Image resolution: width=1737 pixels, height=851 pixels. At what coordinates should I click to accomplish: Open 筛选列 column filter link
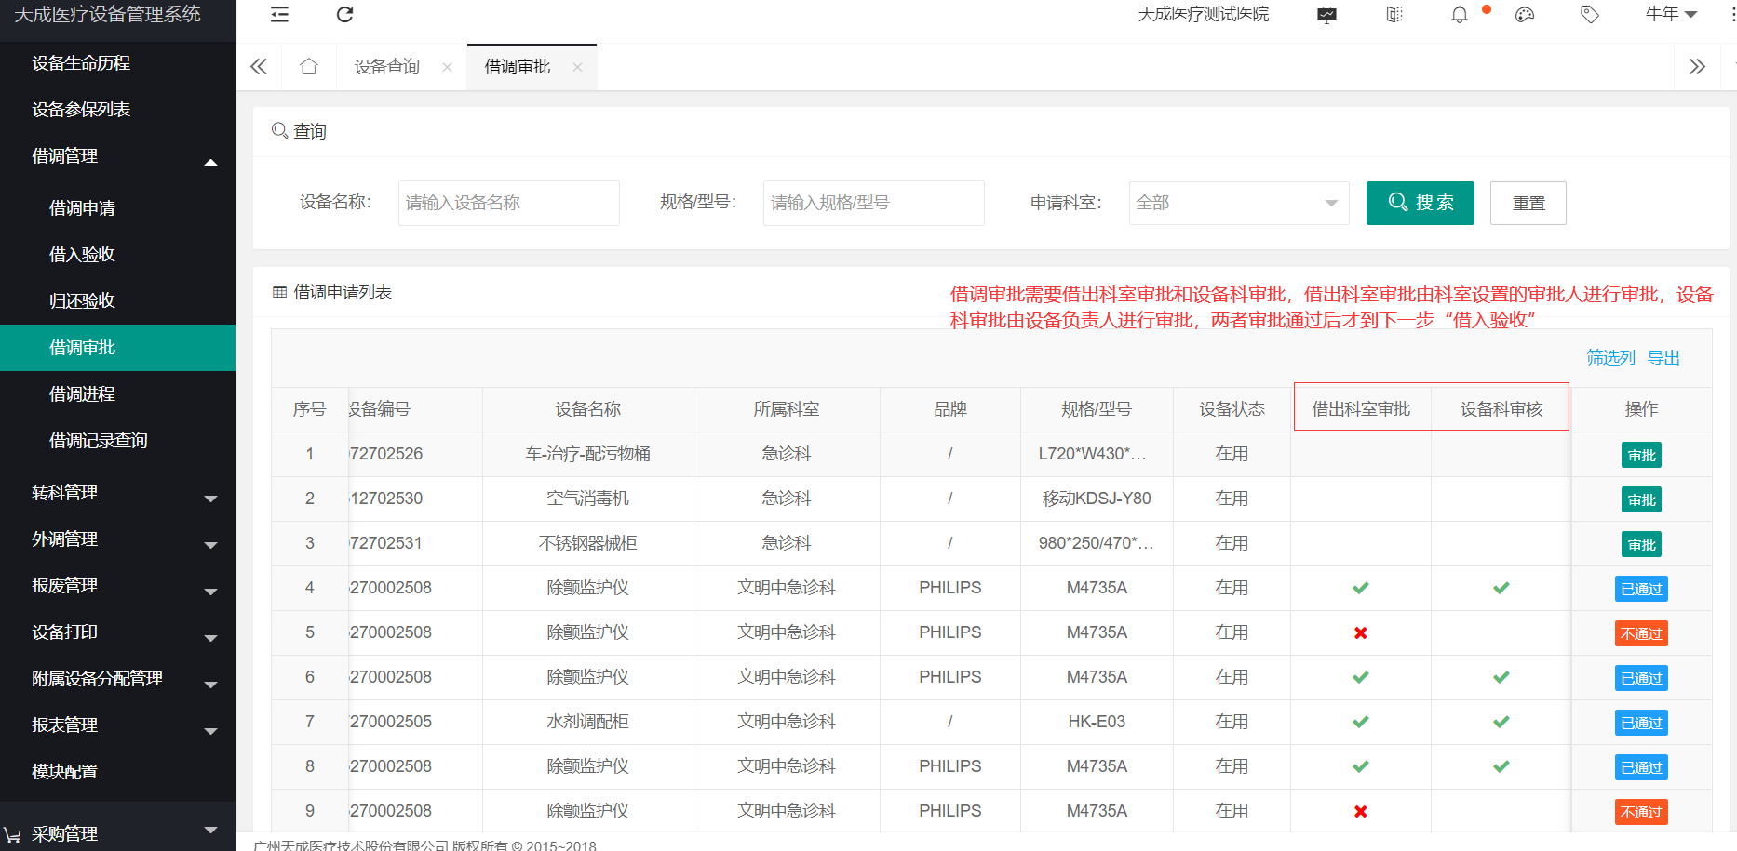(1610, 357)
